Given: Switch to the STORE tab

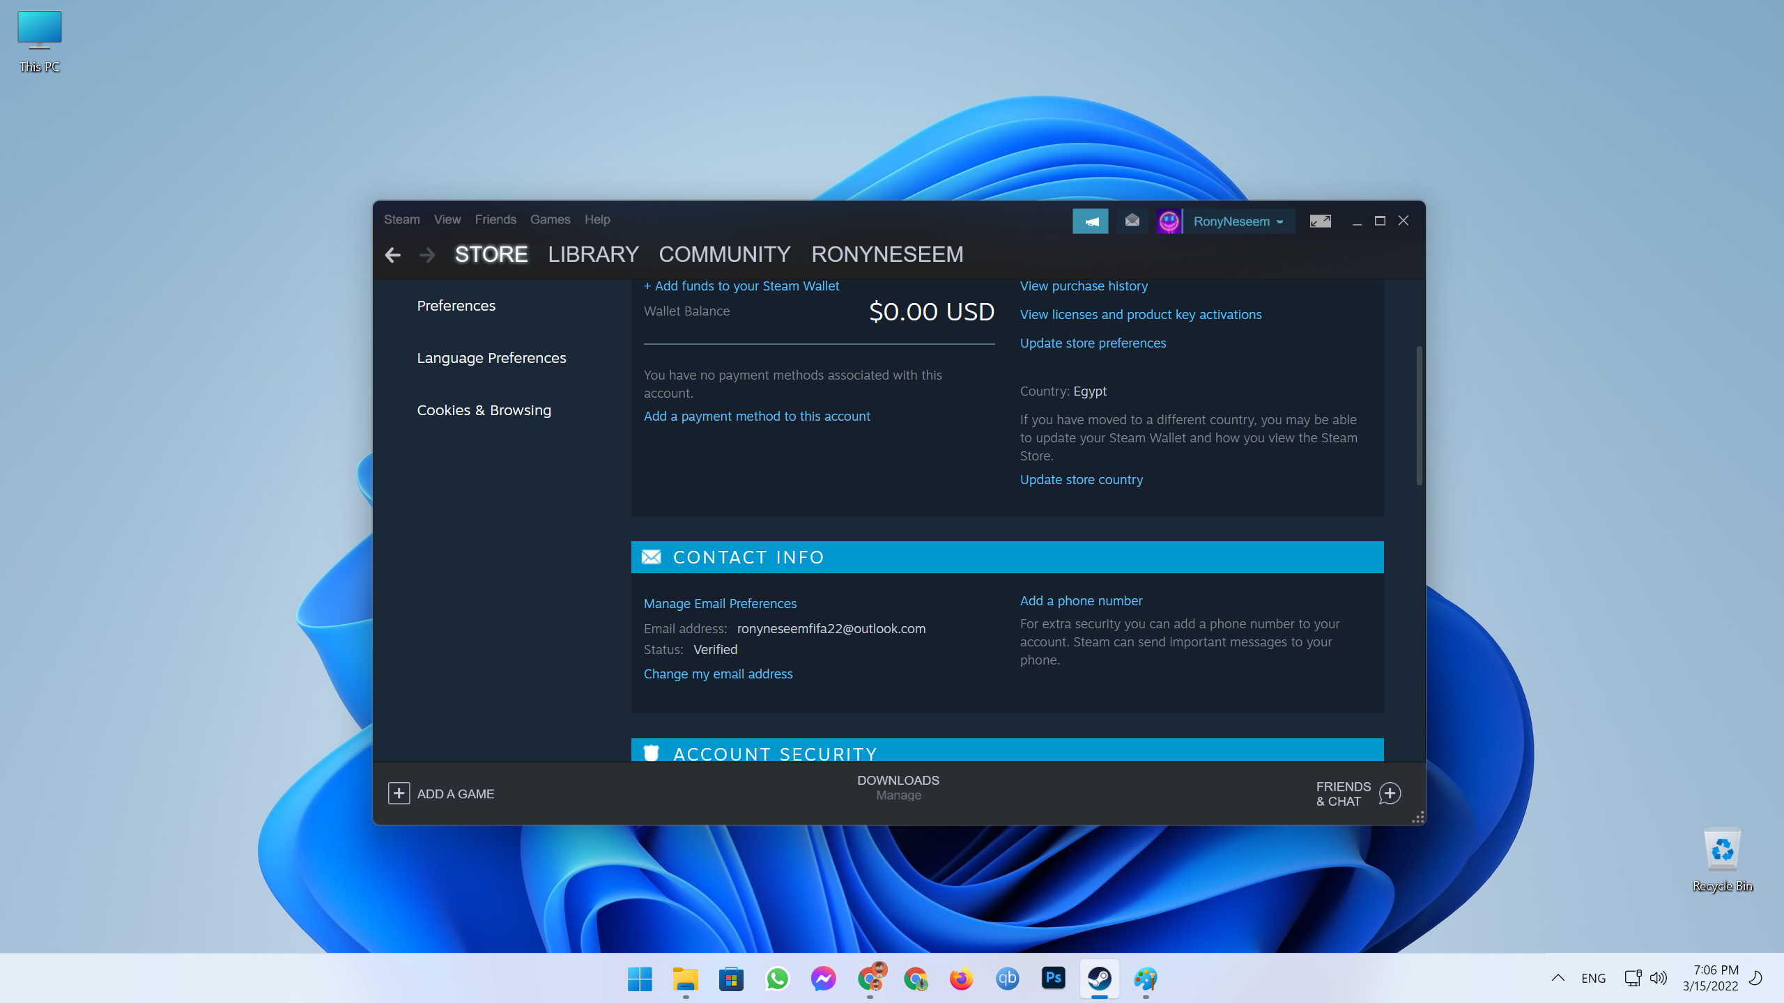Looking at the screenshot, I should coord(491,254).
